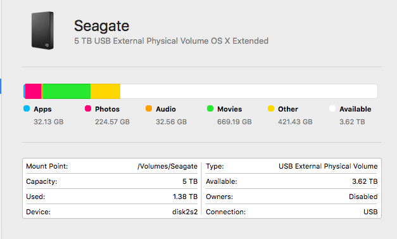Click the Disabled owners value
The image size is (397, 239).
pos(363,197)
